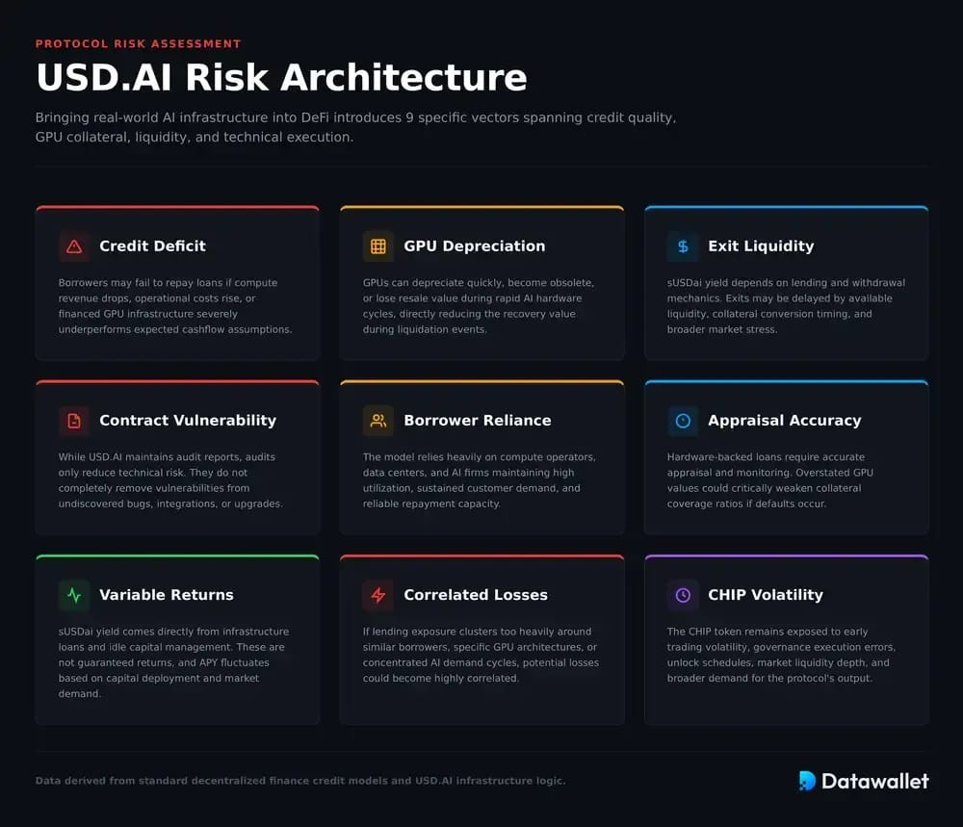Click the Protocol Risk Assessment label
Image resolution: width=963 pixels, height=827 pixels.
[138, 44]
